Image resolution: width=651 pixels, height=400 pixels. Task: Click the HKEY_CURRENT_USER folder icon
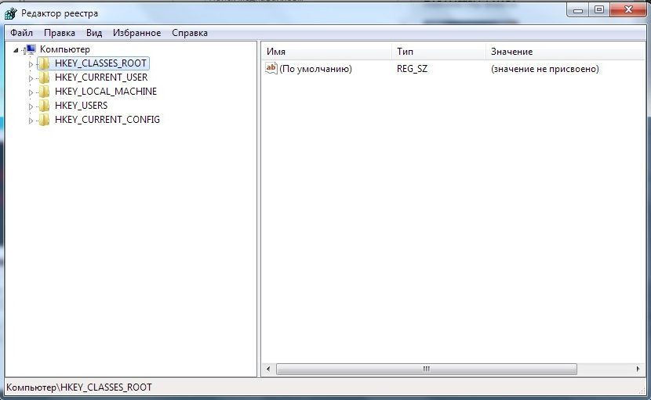pyautogui.click(x=44, y=77)
